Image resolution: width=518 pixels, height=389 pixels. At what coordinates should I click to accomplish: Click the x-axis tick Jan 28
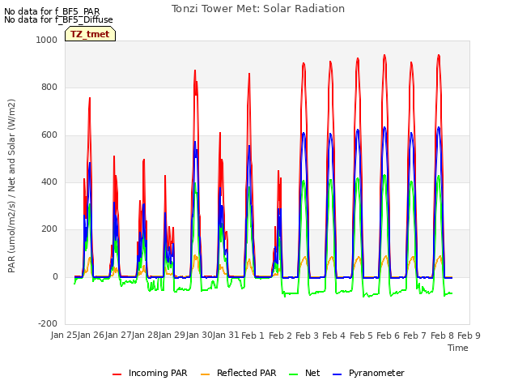point(145,336)
